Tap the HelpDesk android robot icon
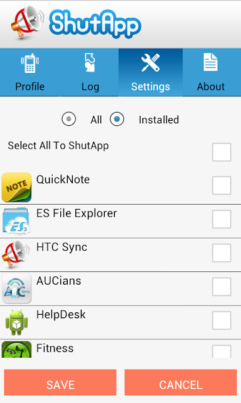This screenshot has width=241, height=403. [x=17, y=322]
